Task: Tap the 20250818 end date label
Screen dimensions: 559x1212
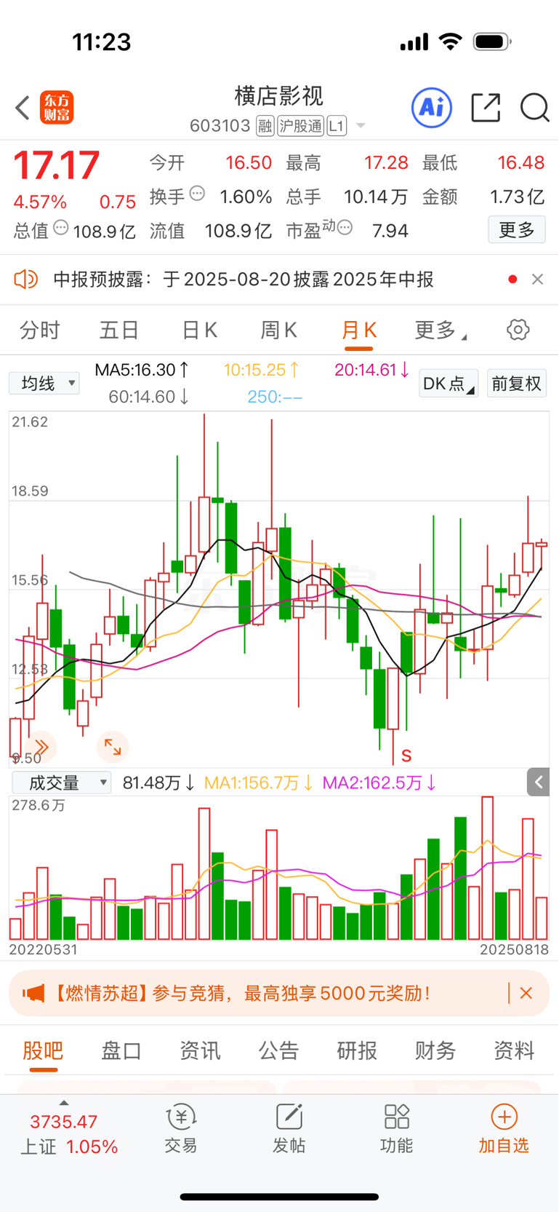Action: coord(514,949)
